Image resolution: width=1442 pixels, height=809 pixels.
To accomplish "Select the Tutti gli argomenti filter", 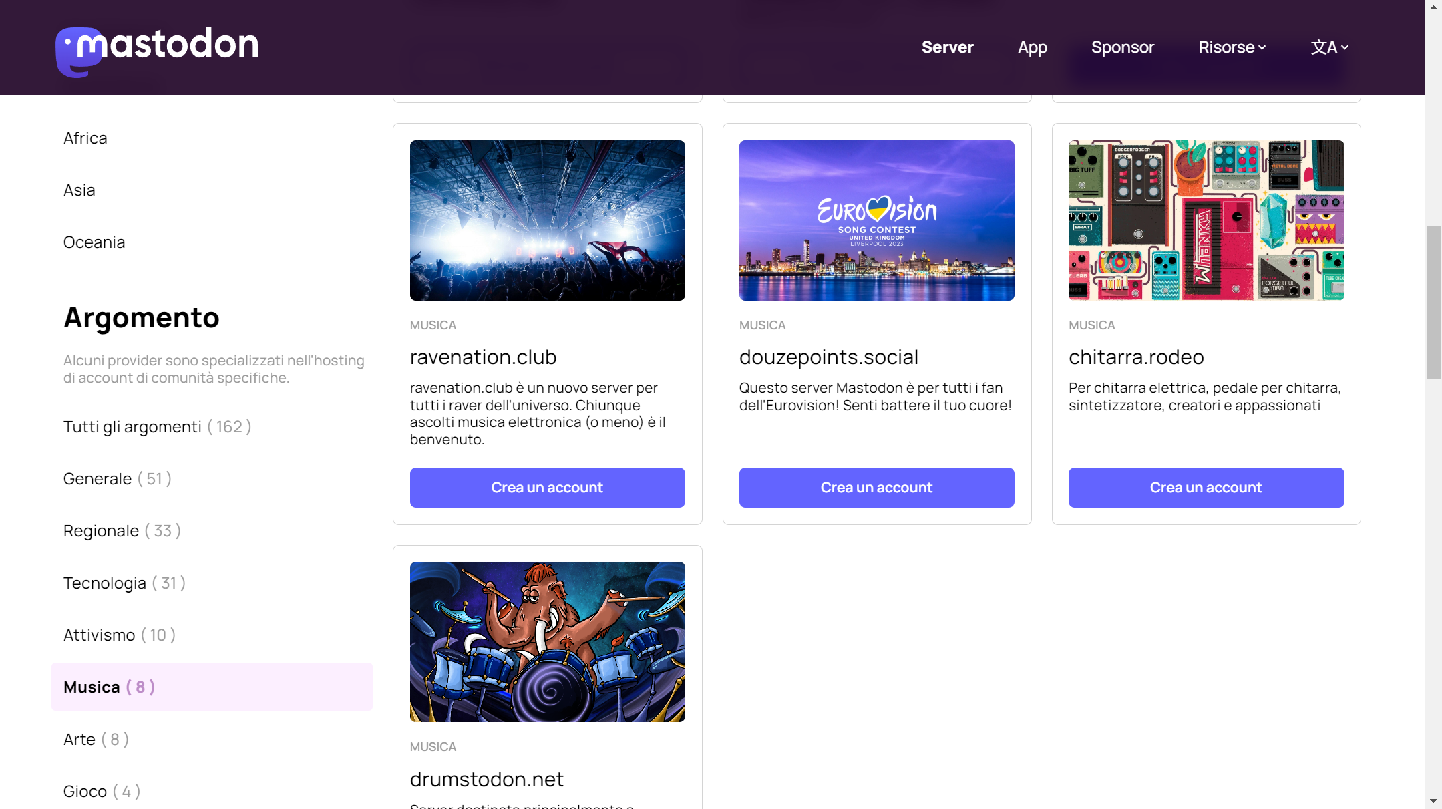I will coord(157,427).
